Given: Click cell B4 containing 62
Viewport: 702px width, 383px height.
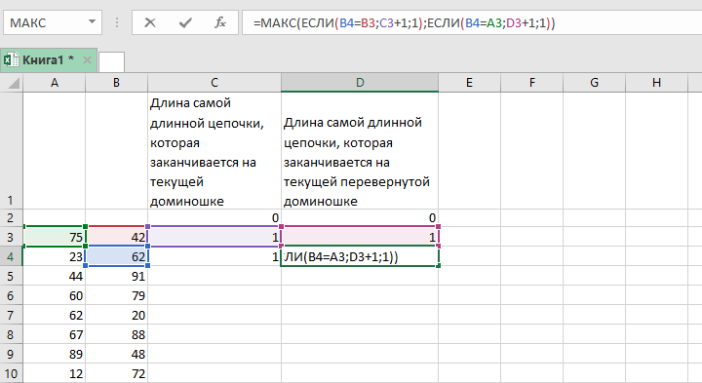Looking at the screenshot, I should (x=116, y=256).
